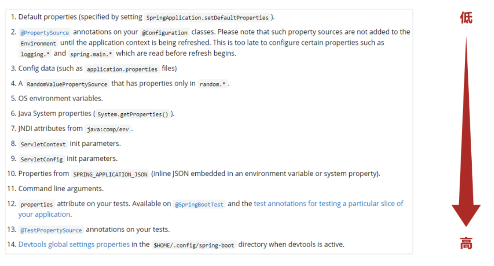Click the application.properties code snippet
Screen dimensions: 494x266
pyautogui.click(x=122, y=69)
